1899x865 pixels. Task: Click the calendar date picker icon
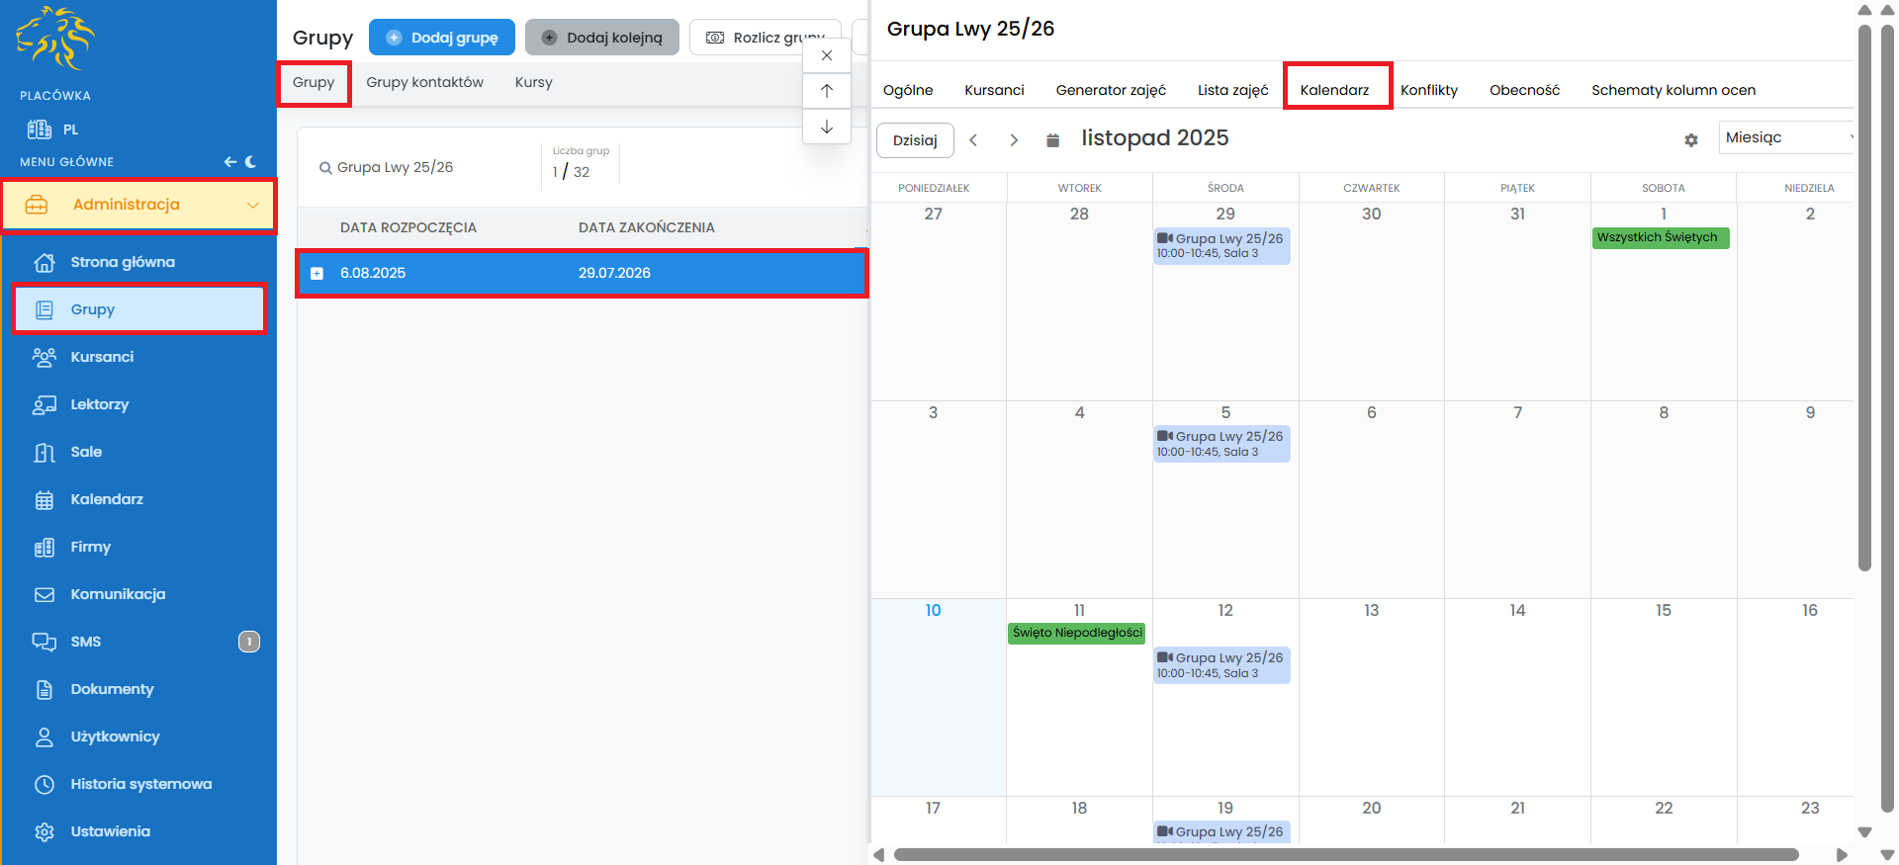point(1052,140)
